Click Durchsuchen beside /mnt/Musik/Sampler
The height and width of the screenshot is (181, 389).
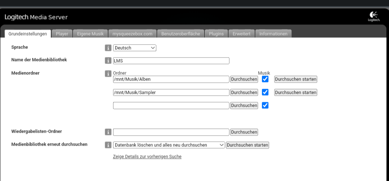click(244, 92)
